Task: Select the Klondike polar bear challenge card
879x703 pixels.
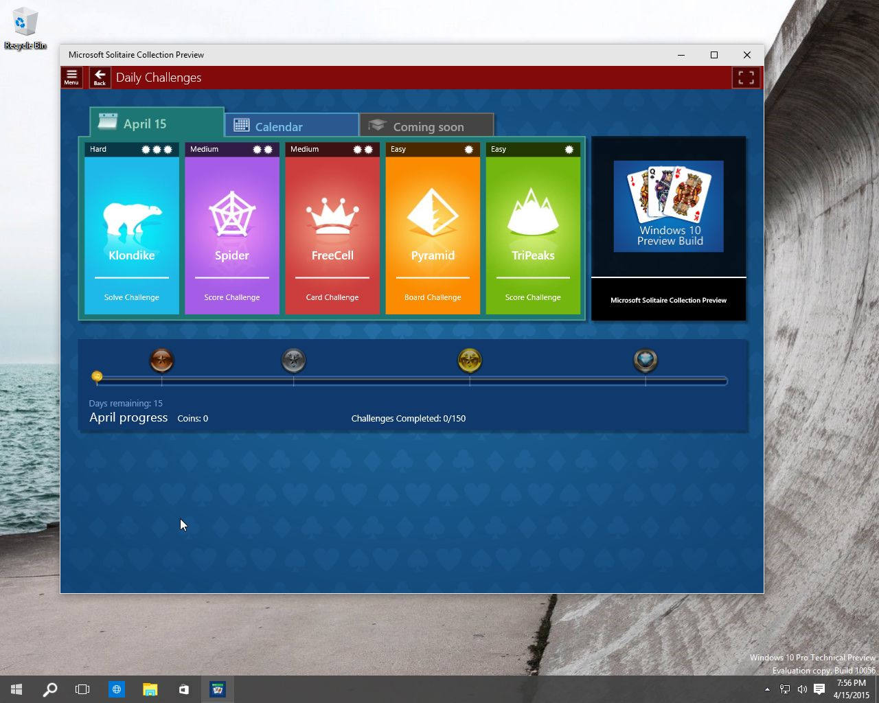Action: pos(131,216)
